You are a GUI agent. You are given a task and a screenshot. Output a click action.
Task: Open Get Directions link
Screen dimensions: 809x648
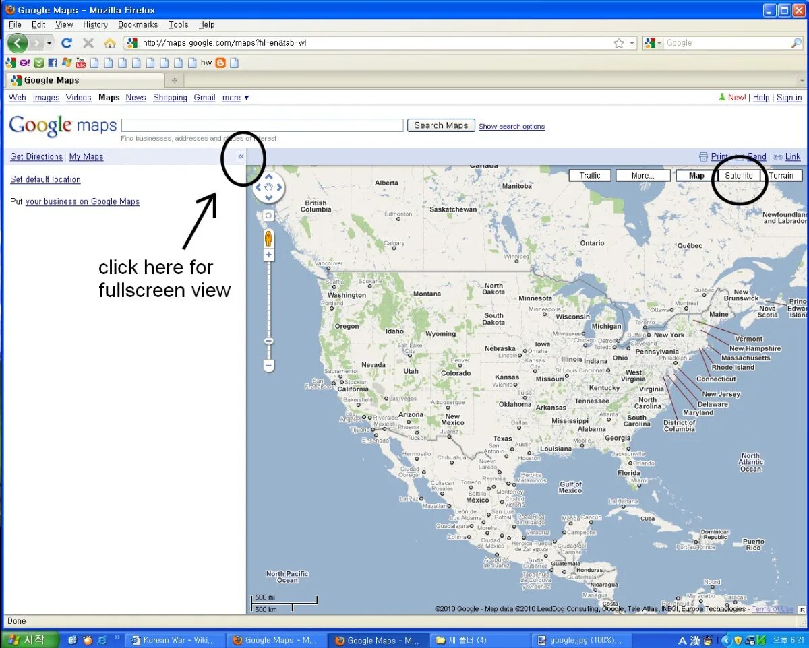[36, 156]
